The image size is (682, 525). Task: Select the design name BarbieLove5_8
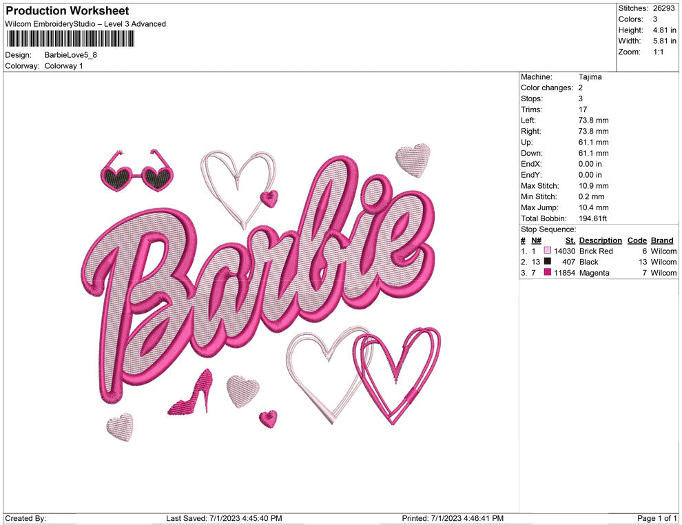point(70,55)
